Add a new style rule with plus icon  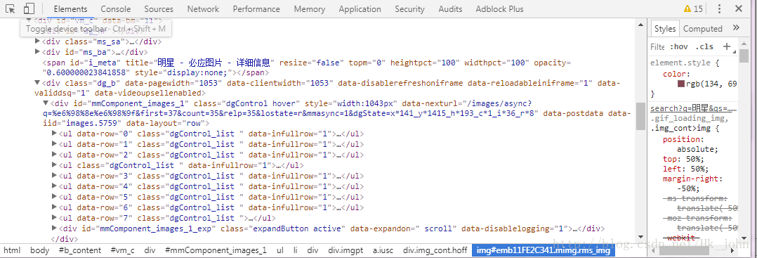727,46
